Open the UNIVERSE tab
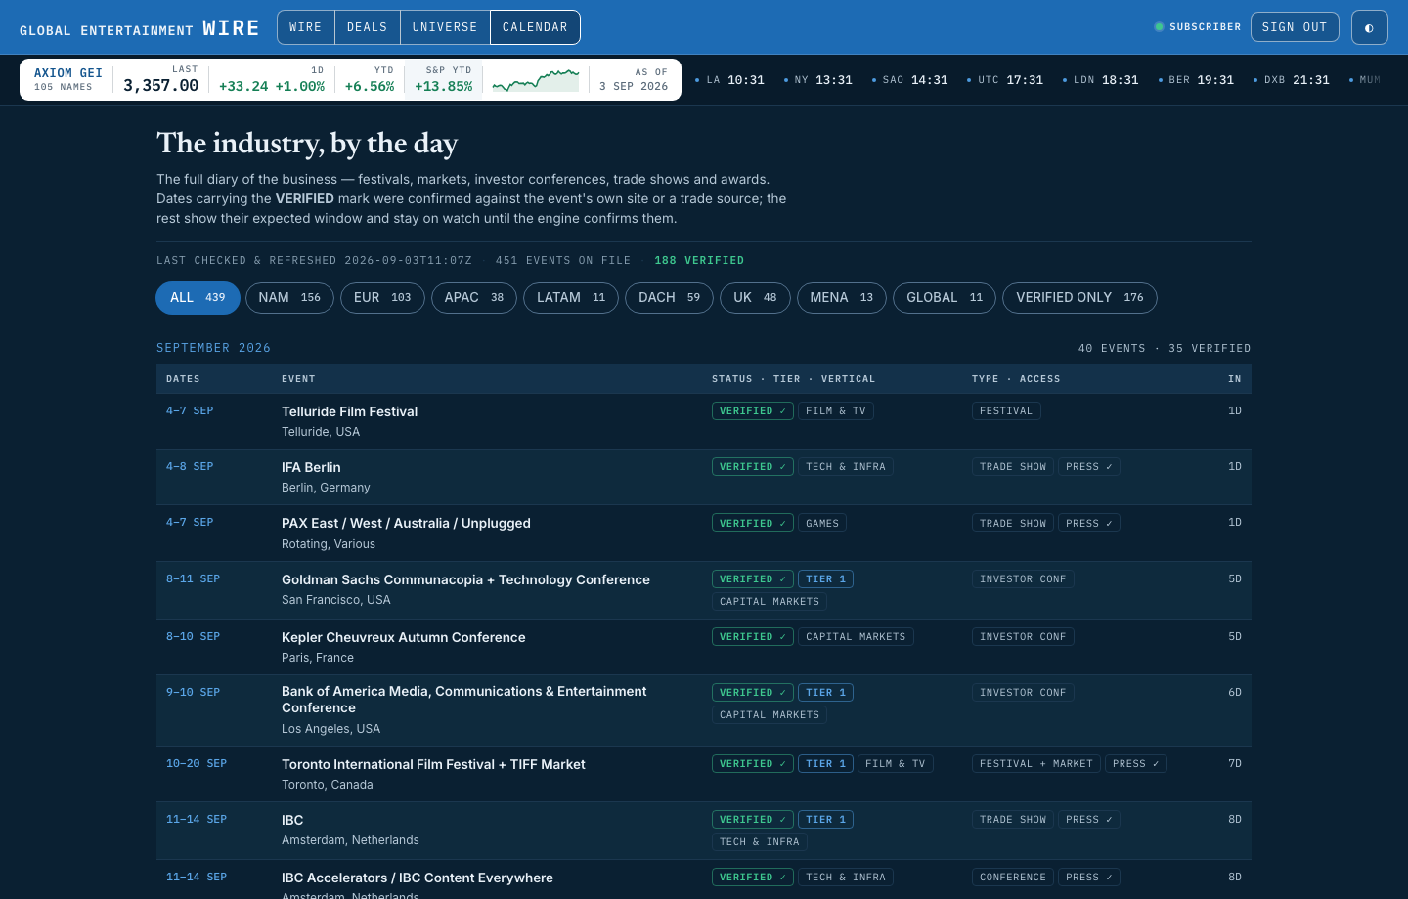This screenshot has width=1408, height=899. tap(445, 27)
